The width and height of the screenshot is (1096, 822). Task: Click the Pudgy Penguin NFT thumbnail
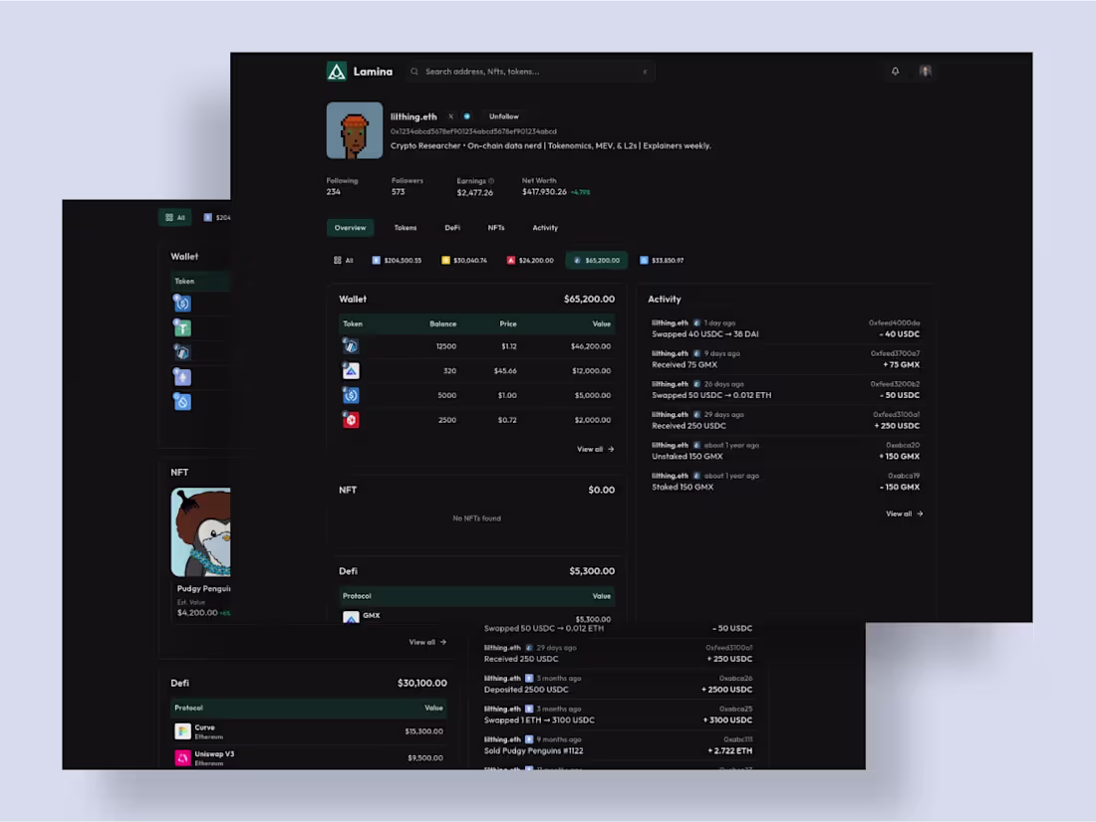pyautogui.click(x=201, y=530)
